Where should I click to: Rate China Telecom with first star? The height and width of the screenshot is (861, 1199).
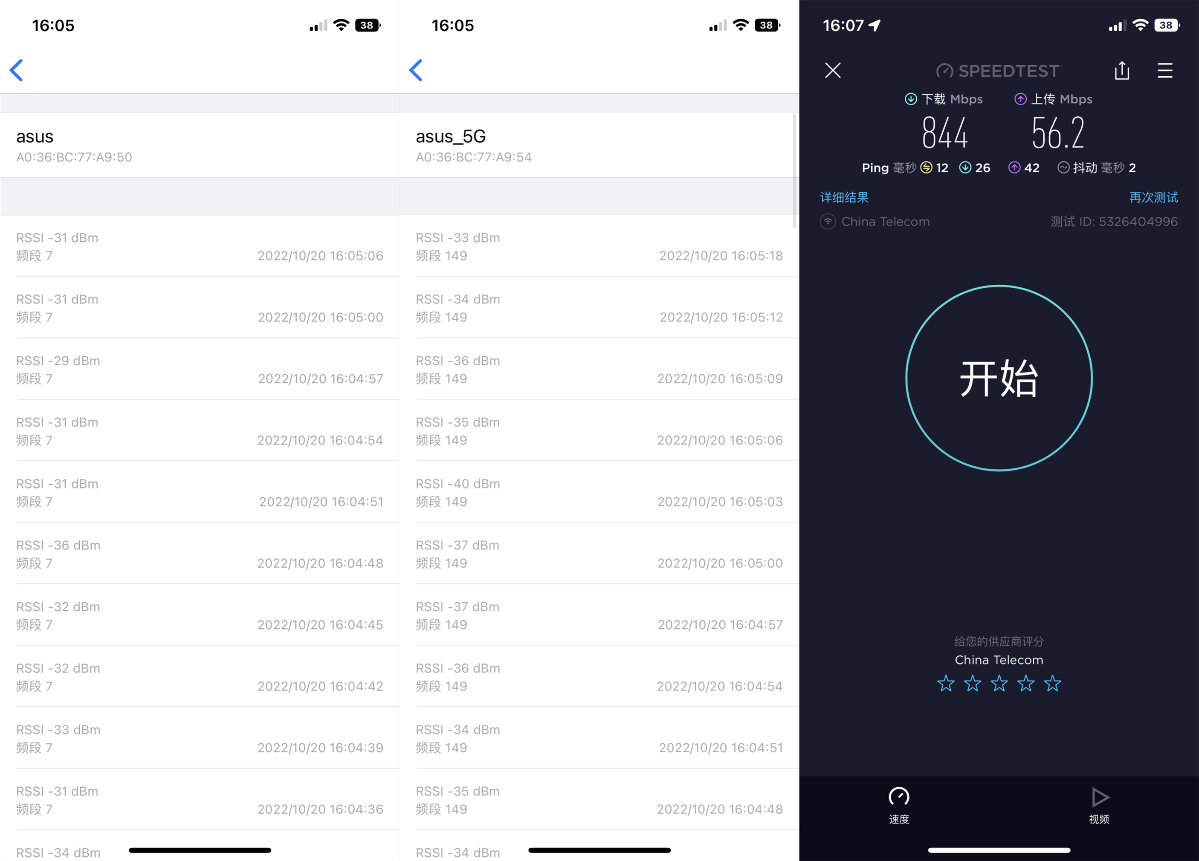(x=946, y=683)
